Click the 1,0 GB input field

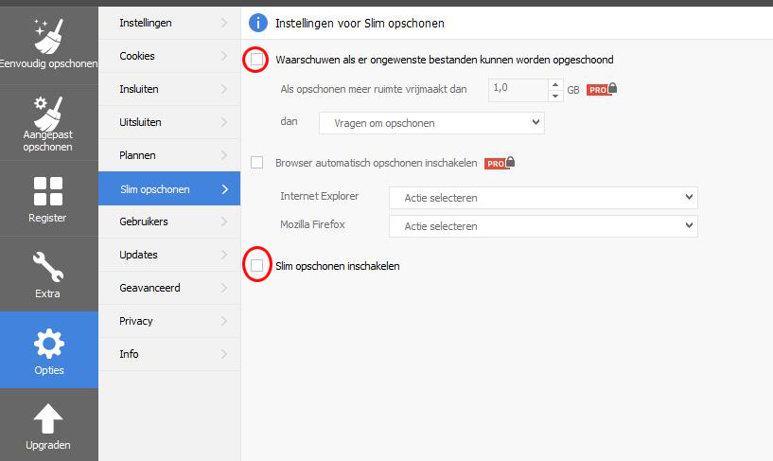click(518, 90)
